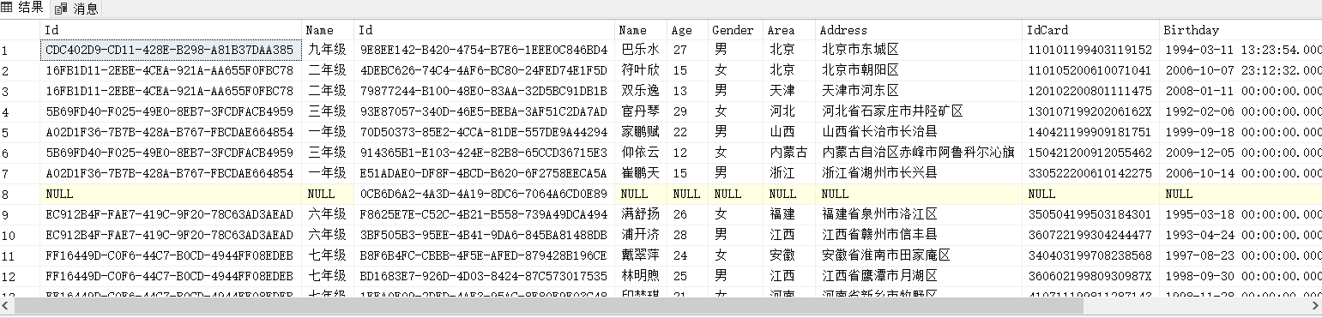Switch to the 消息 tab
The height and width of the screenshot is (318, 1322).
(76, 9)
